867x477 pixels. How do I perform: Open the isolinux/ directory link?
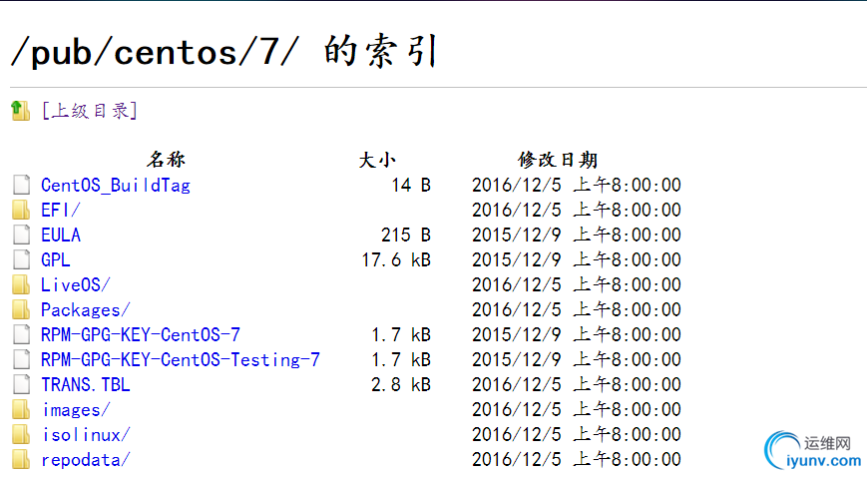point(86,435)
